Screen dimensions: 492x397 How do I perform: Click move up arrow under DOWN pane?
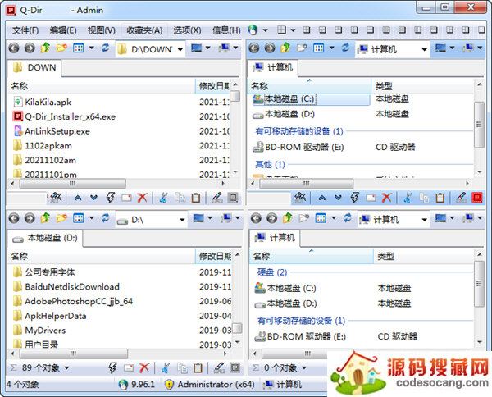coord(78,198)
